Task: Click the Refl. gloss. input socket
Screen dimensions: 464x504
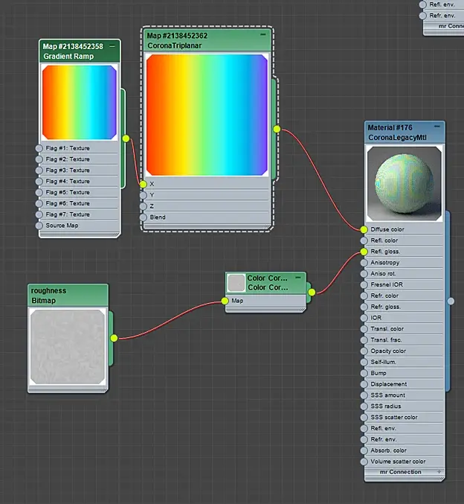Action: [x=364, y=252]
